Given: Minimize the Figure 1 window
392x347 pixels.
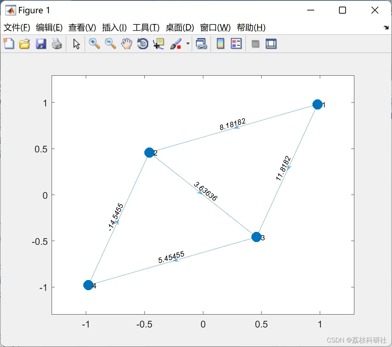Looking at the screenshot, I should 310,10.
